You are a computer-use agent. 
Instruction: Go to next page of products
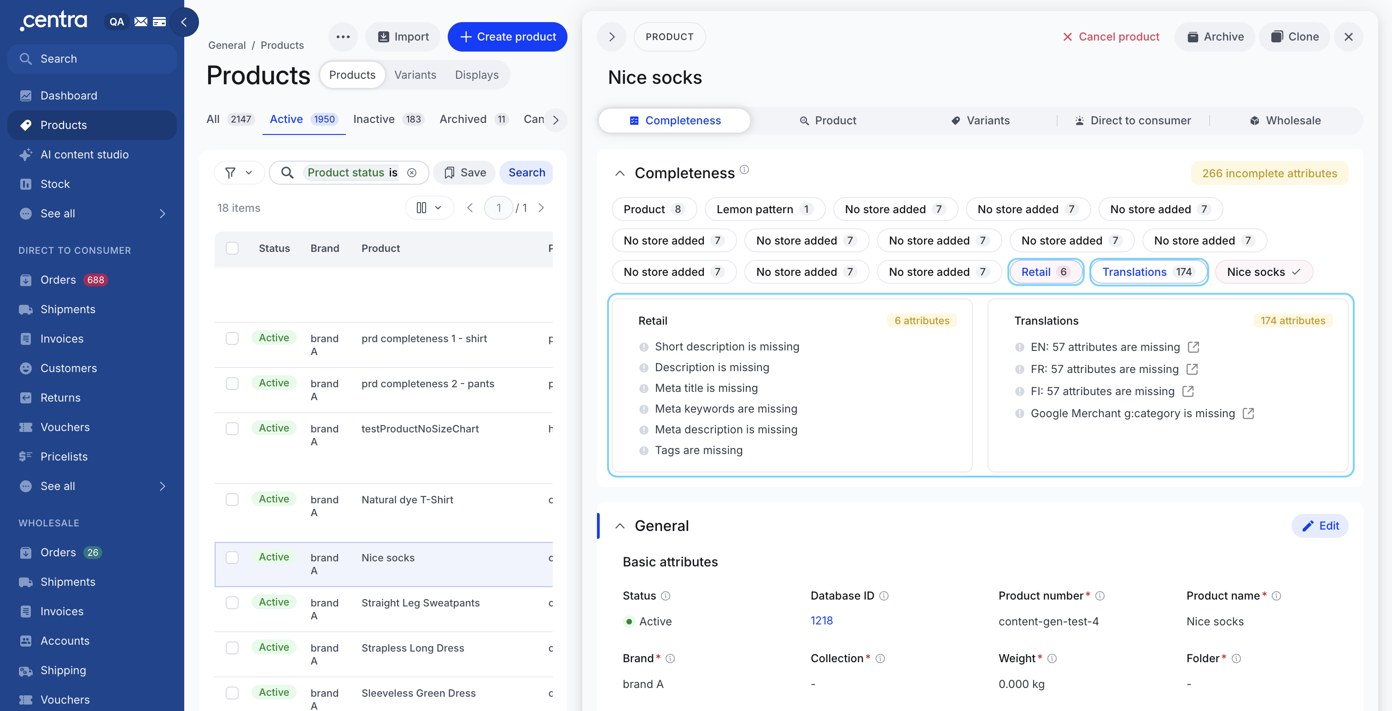[x=541, y=208]
